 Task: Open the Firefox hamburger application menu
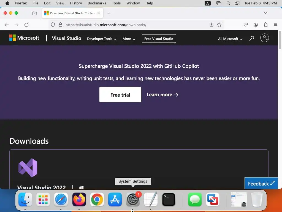tap(275, 25)
